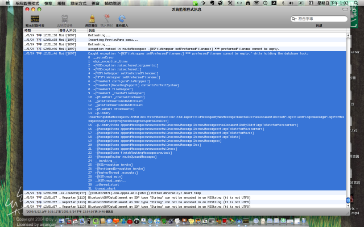
Task: Click stack frame line 'objc_exception_throw'
Action: (x=110, y=61)
